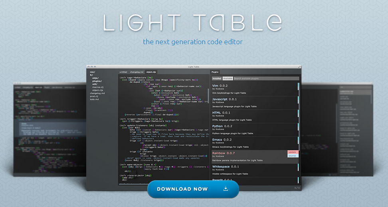Image resolution: width=388 pixels, height=207 pixels.
Task: Show Available plugins list
Action: tap(228, 78)
